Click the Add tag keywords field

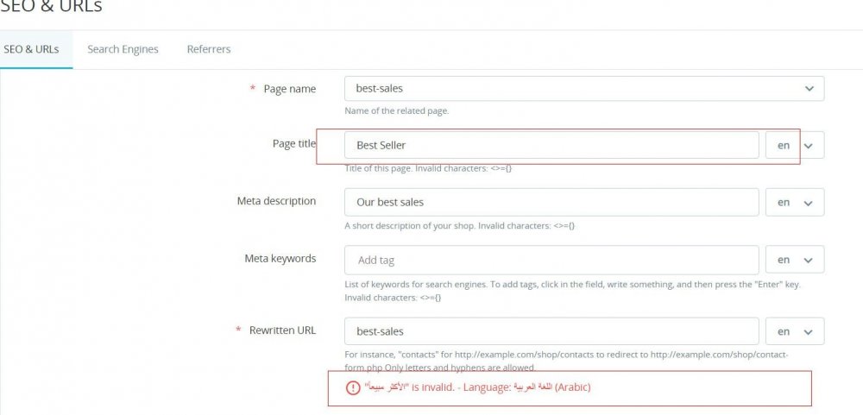[551, 260]
